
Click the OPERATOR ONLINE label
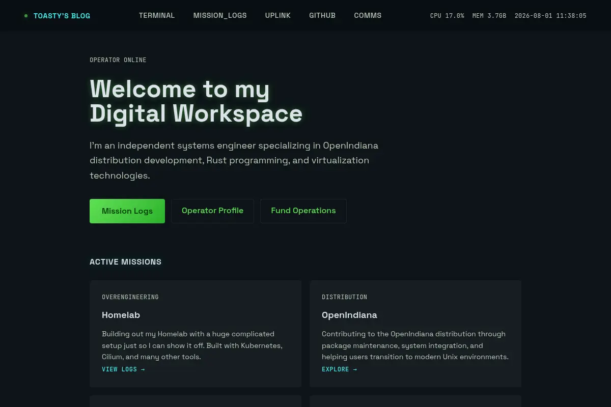click(x=118, y=60)
